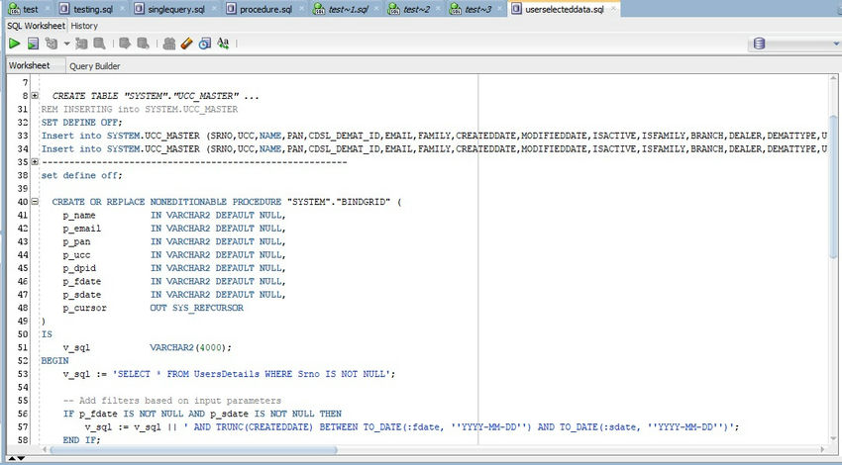Viewport: 842px width, 465px height.
Task: Close the test~1.sql tab
Action: tap(378, 9)
